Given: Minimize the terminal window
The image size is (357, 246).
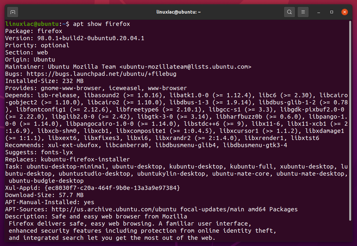Looking at the screenshot, I should pos(319,12).
